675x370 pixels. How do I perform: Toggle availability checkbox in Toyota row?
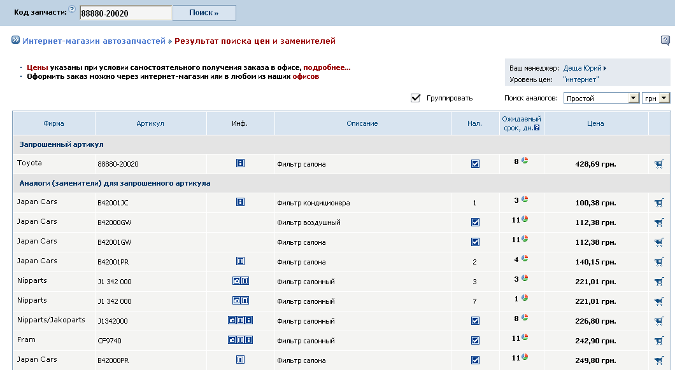point(475,163)
